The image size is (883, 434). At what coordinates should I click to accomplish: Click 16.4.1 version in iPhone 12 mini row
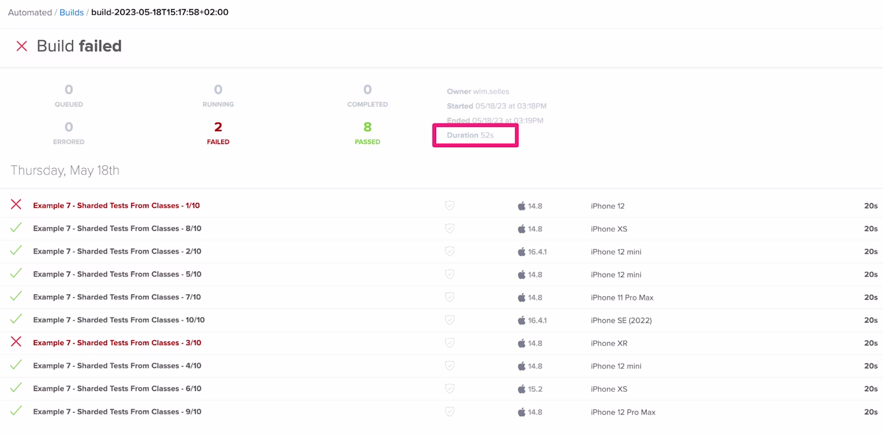[x=537, y=252]
